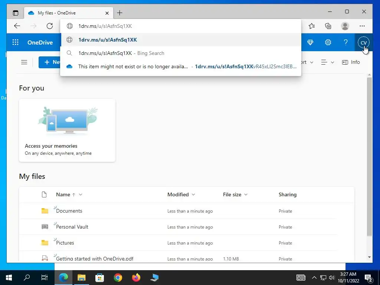This screenshot has height=285, width=380.
Task: Click the Personal Vault safe icon
Action: (45, 227)
